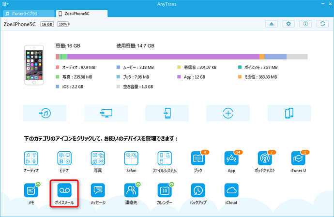Open the iCloud category icon
The height and width of the screenshot is (217, 334).
click(x=231, y=190)
